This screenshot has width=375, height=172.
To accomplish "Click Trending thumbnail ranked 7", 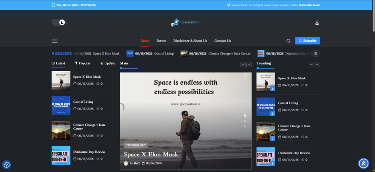I will (x=266, y=132).
